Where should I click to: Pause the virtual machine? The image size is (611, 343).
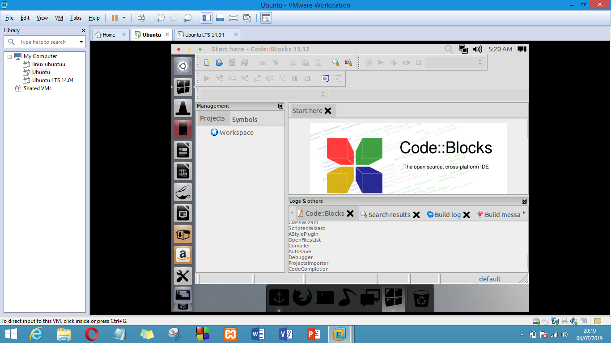(115, 18)
